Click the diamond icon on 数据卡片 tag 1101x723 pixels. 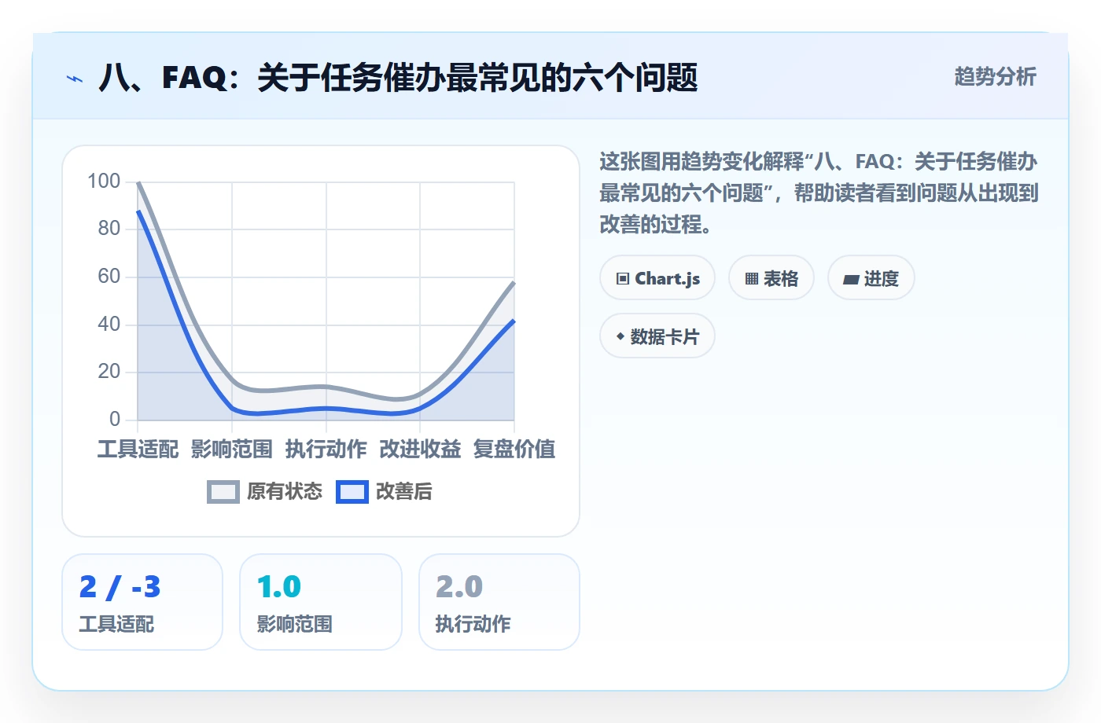[x=620, y=336]
